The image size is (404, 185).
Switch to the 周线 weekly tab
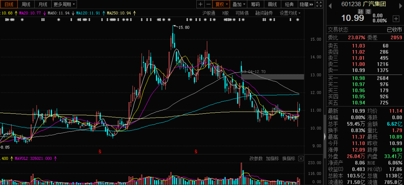[x=26, y=4]
